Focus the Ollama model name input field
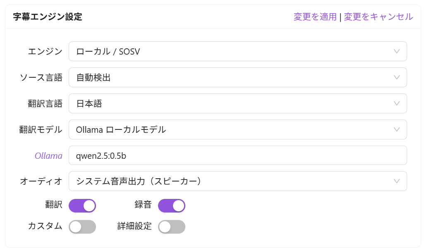This screenshot has height=251, width=427. tap(237, 155)
